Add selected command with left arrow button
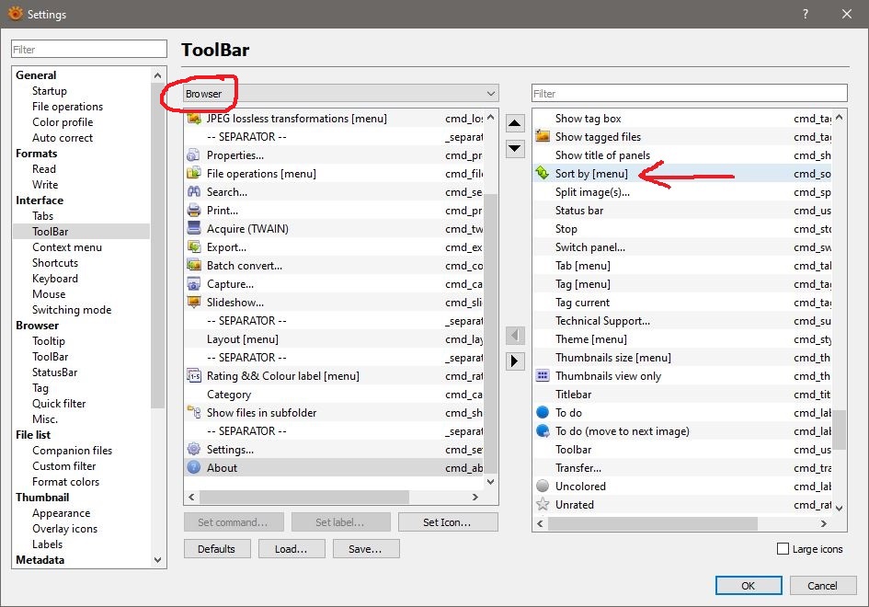The width and height of the screenshot is (869, 607). point(515,335)
